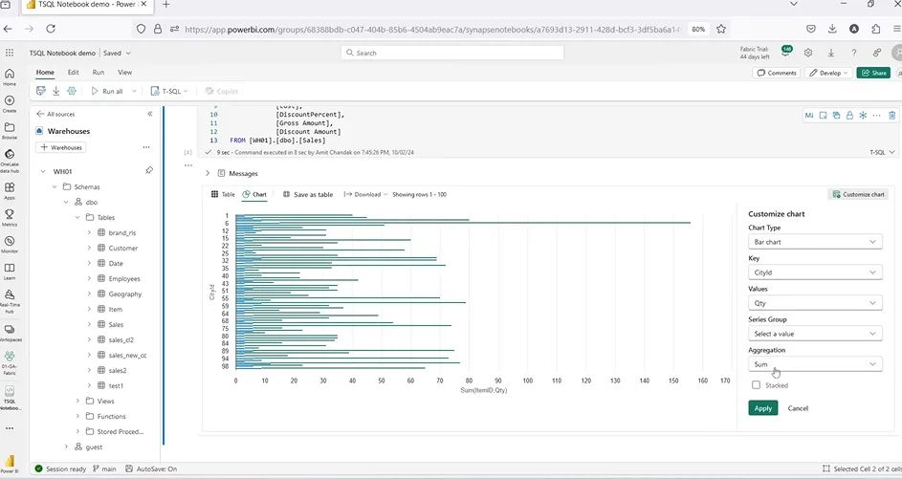902x479 pixels.
Task: Switch results to Table view
Action: tap(223, 194)
